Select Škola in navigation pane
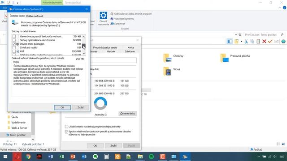The height and width of the screenshot is (161, 287). (x=15, y=117)
